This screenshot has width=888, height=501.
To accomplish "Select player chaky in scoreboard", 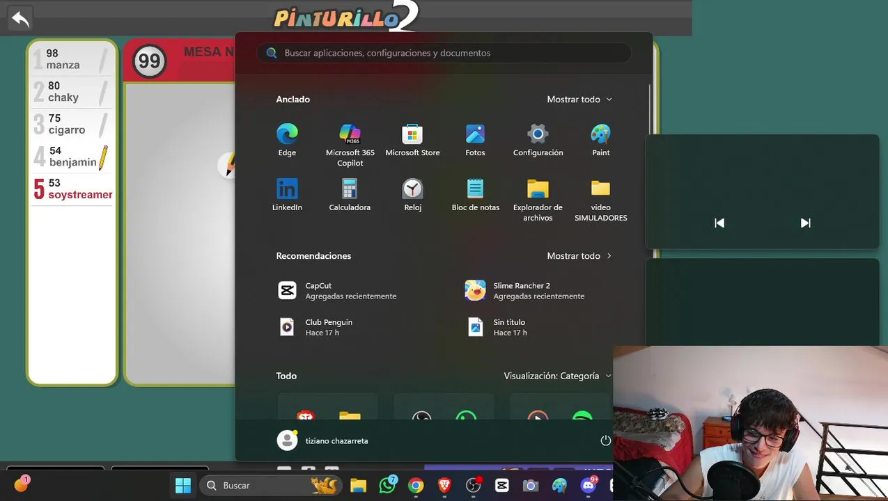I will [x=72, y=92].
